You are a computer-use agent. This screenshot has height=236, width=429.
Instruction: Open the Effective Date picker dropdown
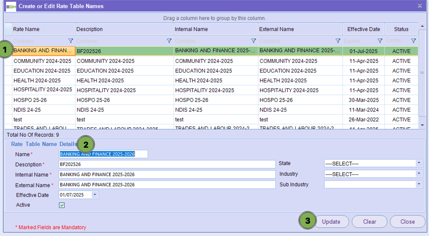pyautogui.click(x=95, y=195)
